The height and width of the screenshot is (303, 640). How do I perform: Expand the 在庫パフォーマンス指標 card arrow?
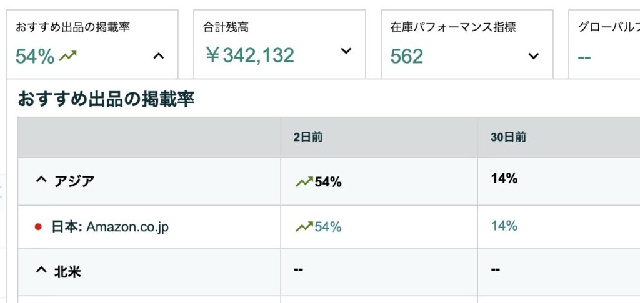[534, 56]
